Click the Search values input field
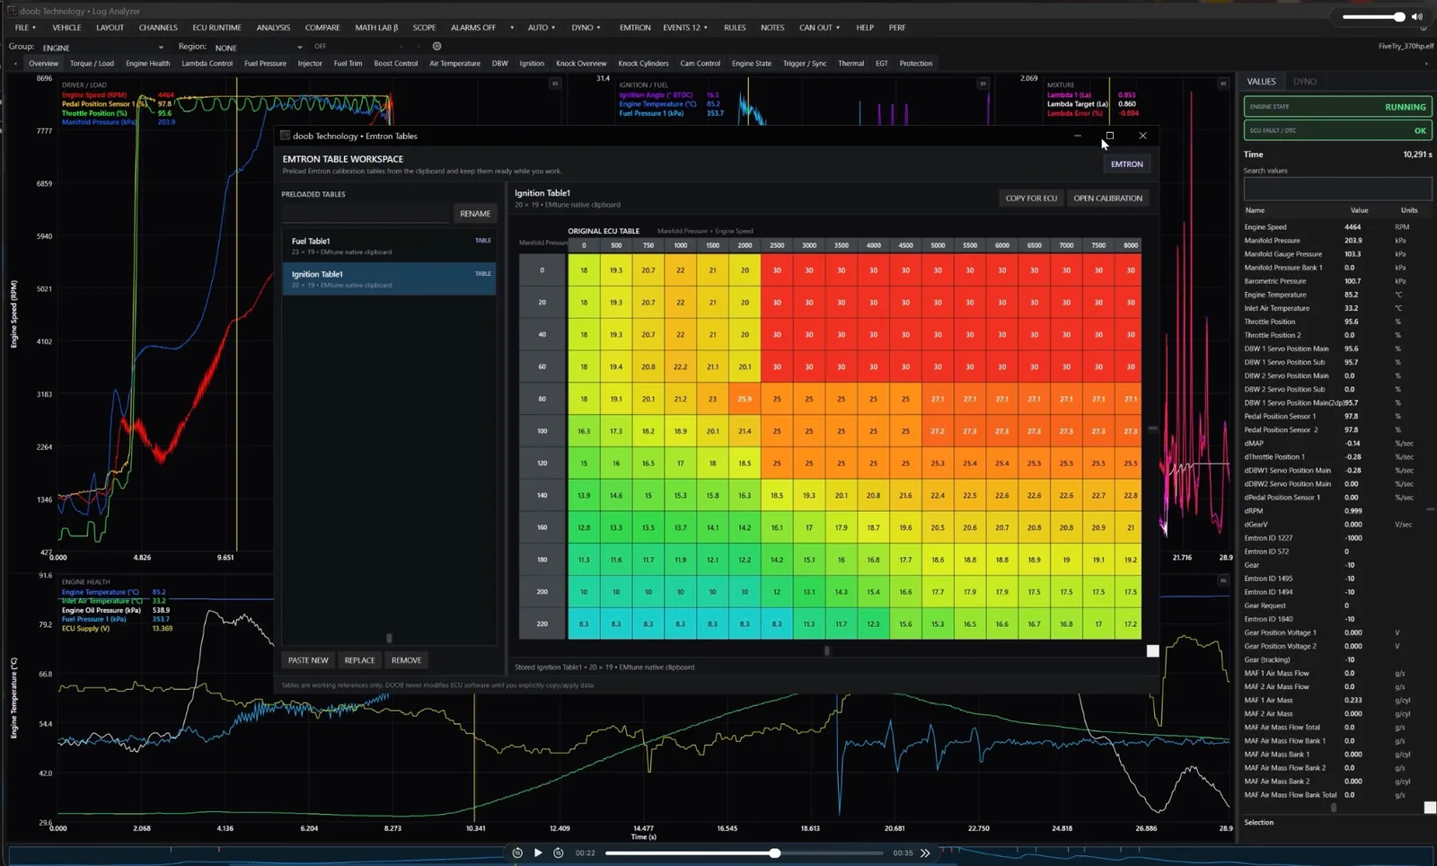 click(x=1337, y=189)
